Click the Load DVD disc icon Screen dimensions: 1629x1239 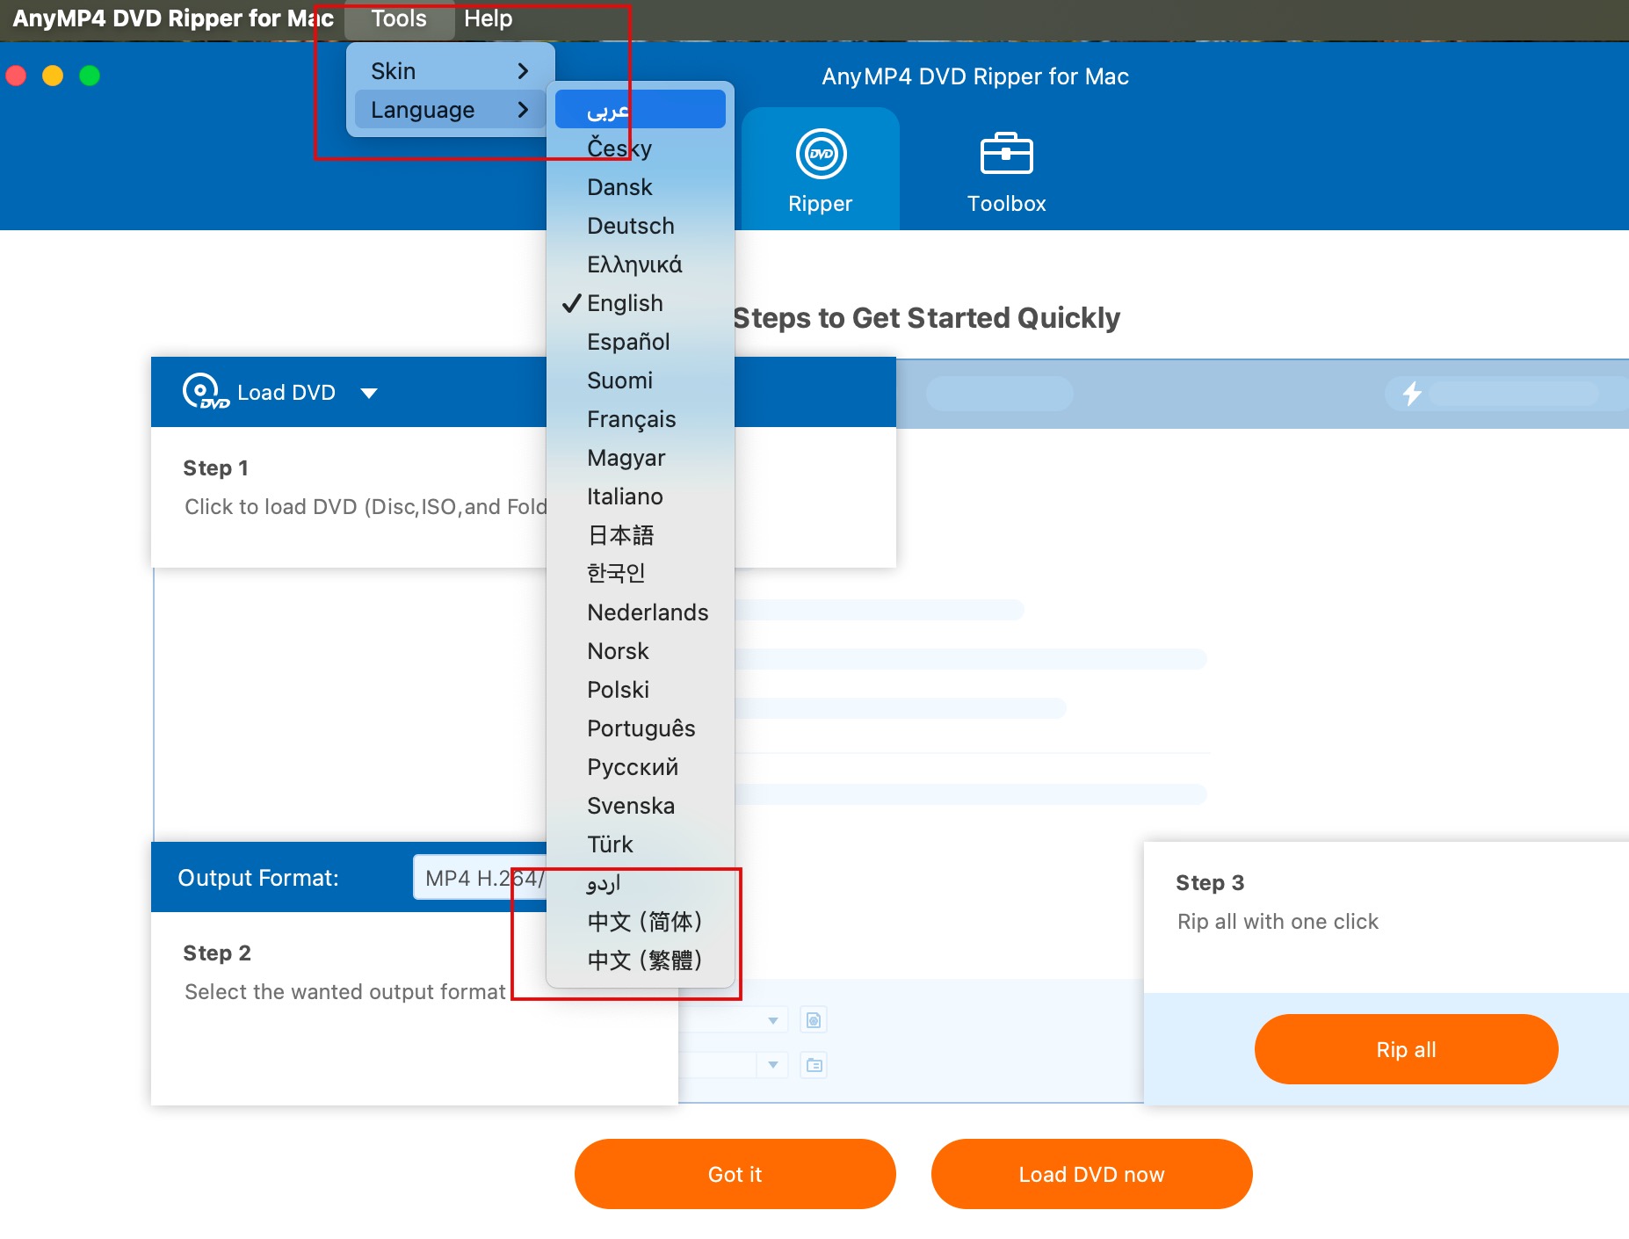[204, 392]
